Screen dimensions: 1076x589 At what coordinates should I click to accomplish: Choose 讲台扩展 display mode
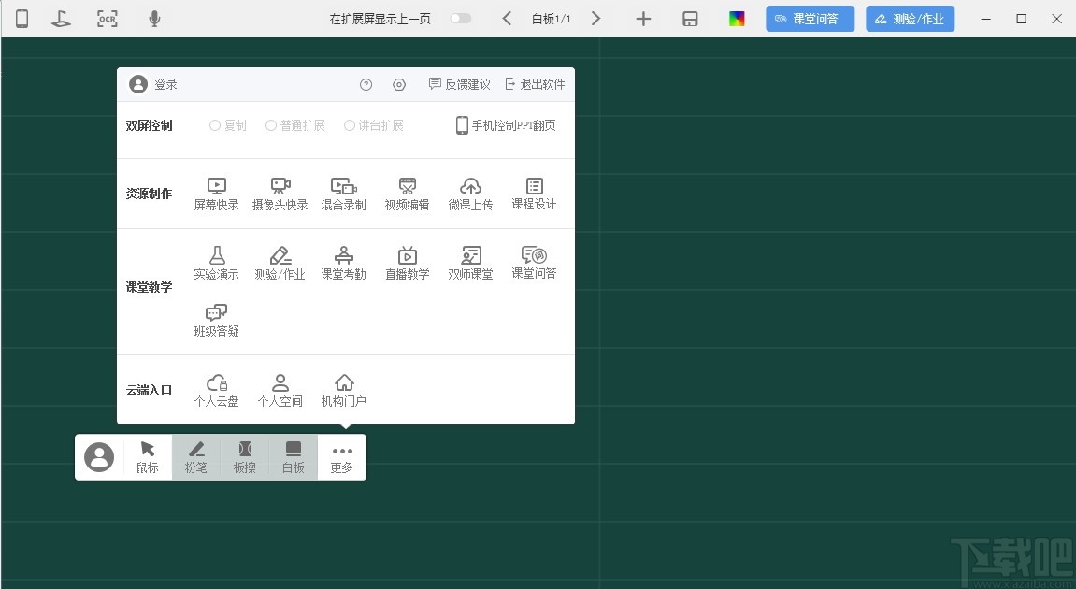374,124
